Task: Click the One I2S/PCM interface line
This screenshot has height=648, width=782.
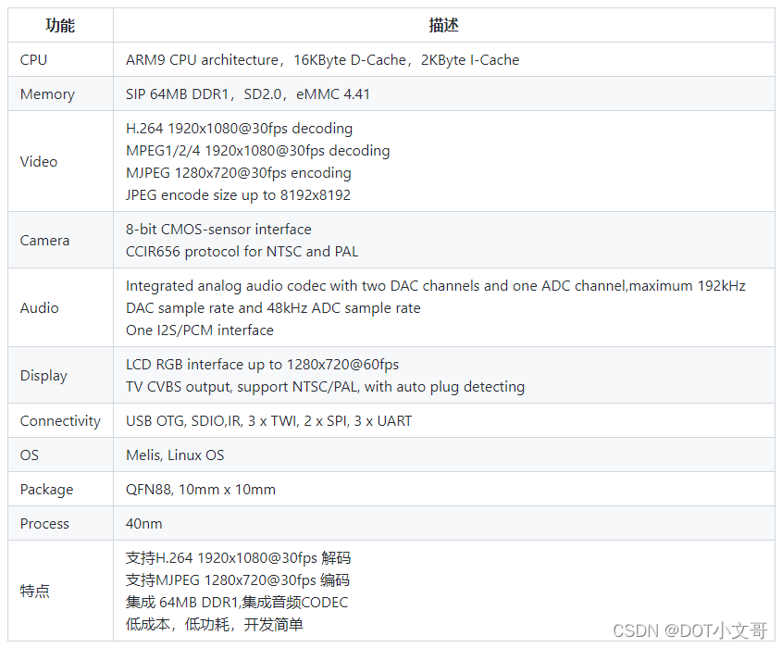Action: [x=200, y=330]
